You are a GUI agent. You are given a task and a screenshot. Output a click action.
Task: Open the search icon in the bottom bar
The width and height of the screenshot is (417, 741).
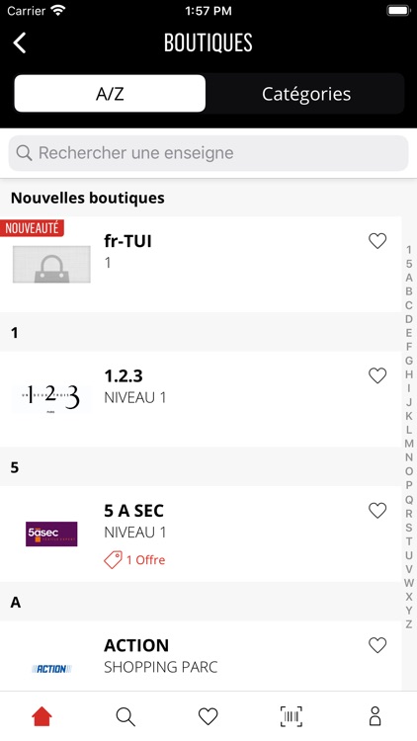(125, 716)
